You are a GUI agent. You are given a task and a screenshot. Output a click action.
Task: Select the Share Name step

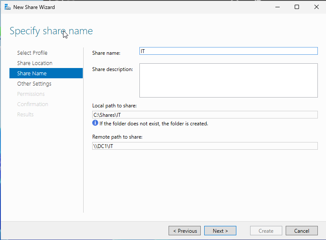[46, 73]
